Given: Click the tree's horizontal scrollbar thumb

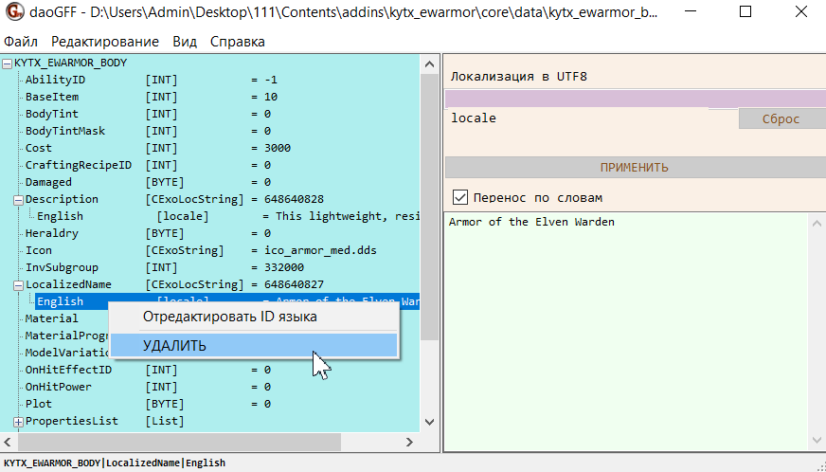Looking at the screenshot, I should [179, 442].
